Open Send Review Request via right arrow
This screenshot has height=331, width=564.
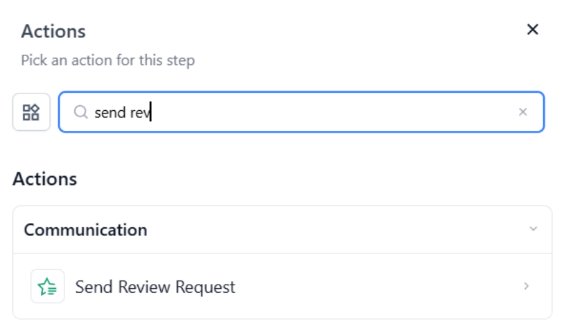(x=527, y=286)
